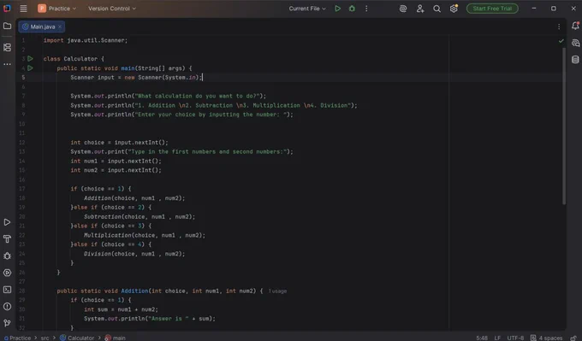Viewport: 582px width, 341px height.
Task: Open go-to-line from 5:48 position indicator
Action: pyautogui.click(x=482, y=338)
